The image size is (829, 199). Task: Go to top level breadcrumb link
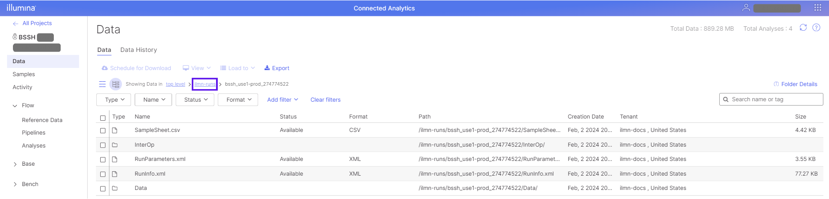[175, 84]
